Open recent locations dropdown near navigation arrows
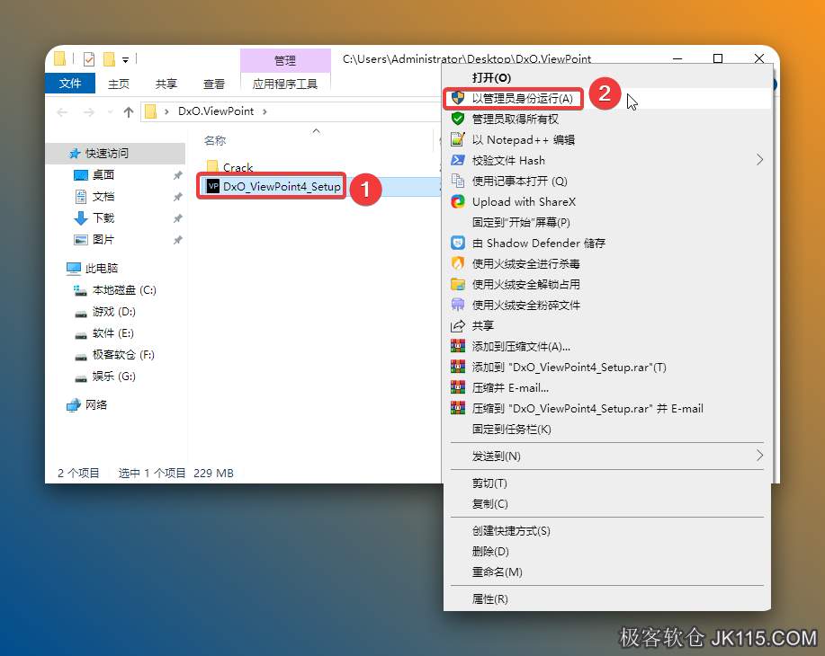The height and width of the screenshot is (656, 825). tap(110, 112)
